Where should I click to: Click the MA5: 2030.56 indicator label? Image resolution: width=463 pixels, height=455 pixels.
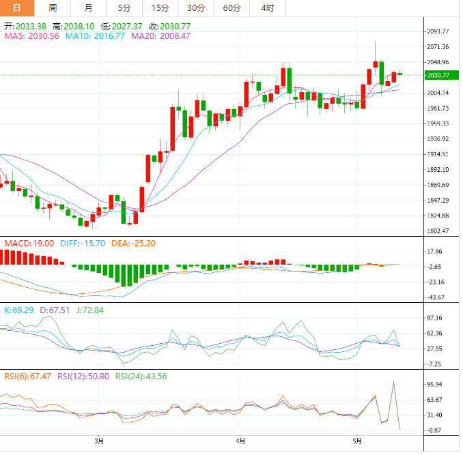point(33,36)
